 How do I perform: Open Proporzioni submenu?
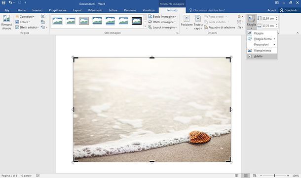coord(262,45)
